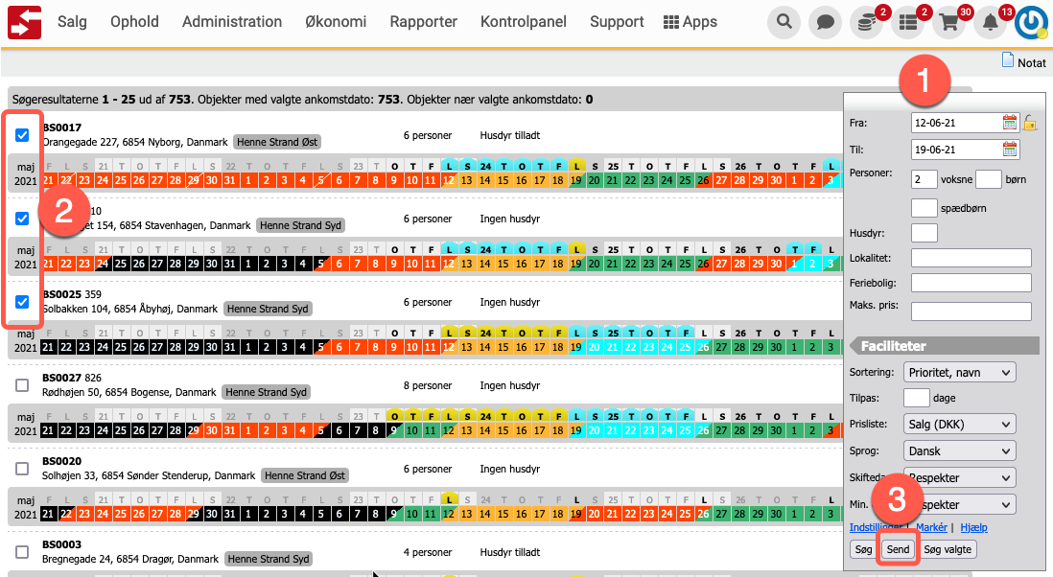Image resolution: width=1053 pixels, height=577 pixels.
Task: Open the list icon with badge 2
Action: click(908, 22)
